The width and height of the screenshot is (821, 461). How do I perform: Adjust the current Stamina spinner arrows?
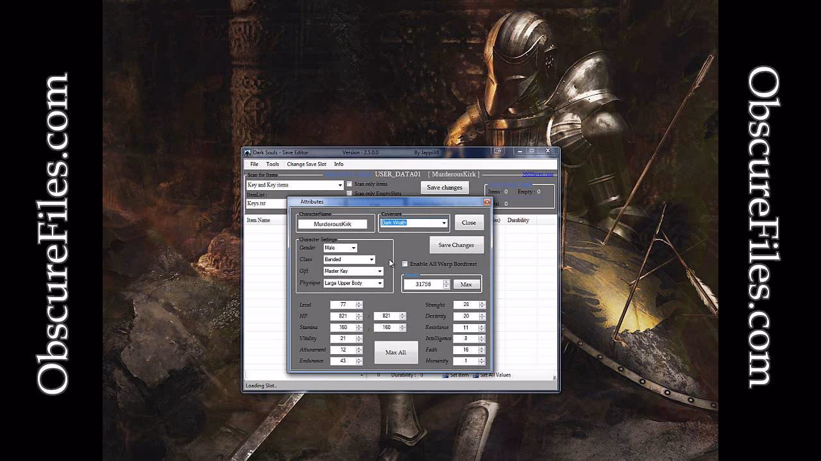pyautogui.click(x=359, y=327)
